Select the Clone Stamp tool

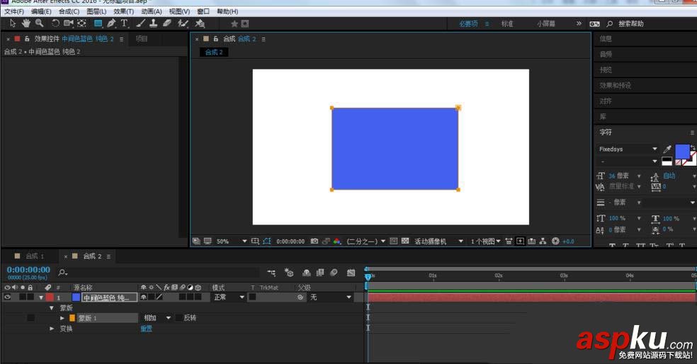[152, 23]
